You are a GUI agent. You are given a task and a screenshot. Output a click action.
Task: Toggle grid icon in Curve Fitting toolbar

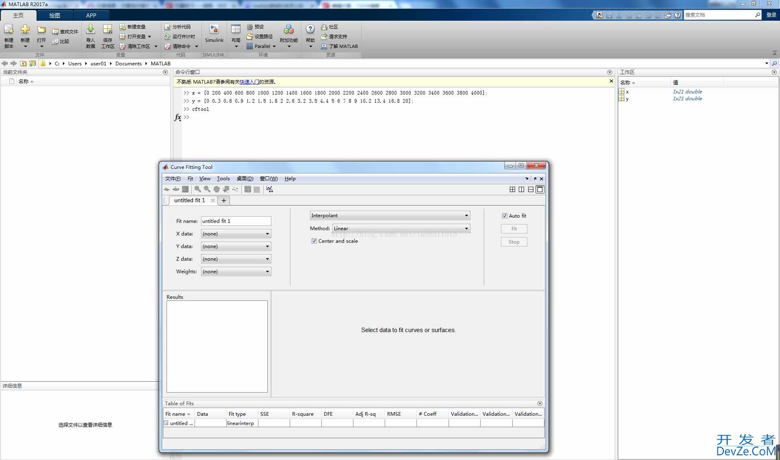pos(257,189)
